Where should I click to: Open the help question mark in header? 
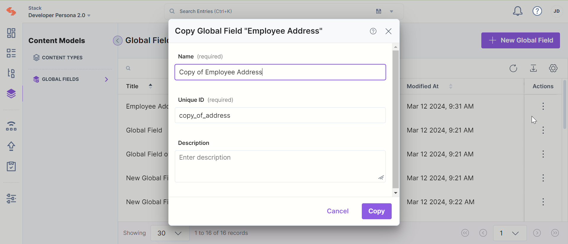pyautogui.click(x=537, y=11)
